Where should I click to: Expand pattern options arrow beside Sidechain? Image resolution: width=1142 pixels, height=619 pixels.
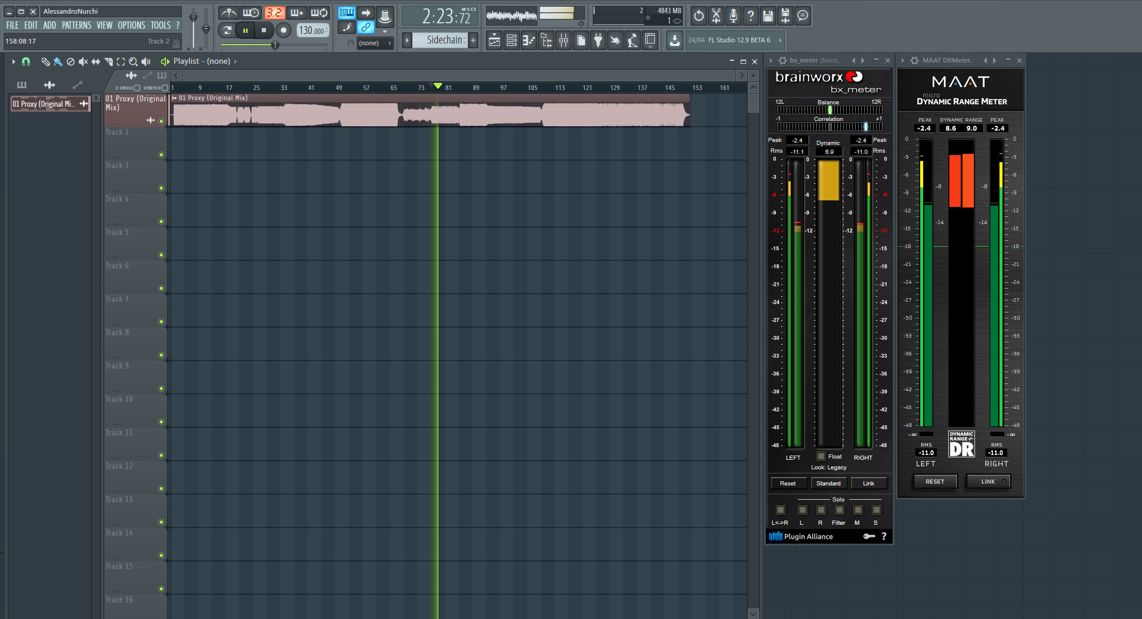click(x=407, y=41)
